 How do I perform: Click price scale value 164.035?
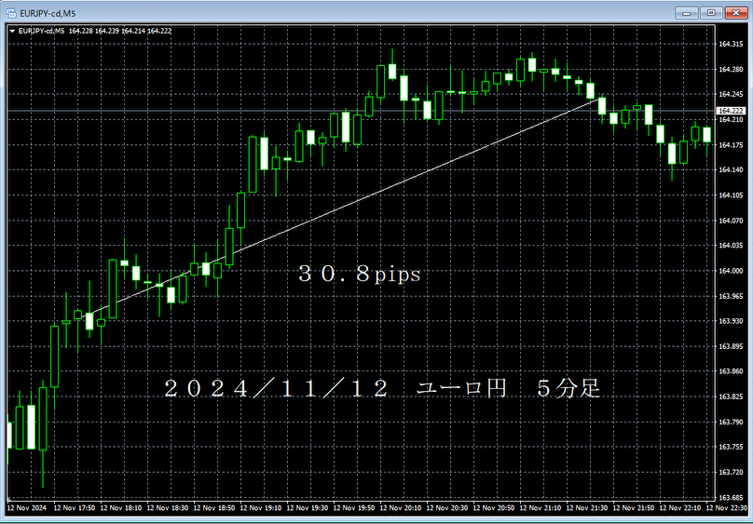tap(731, 246)
